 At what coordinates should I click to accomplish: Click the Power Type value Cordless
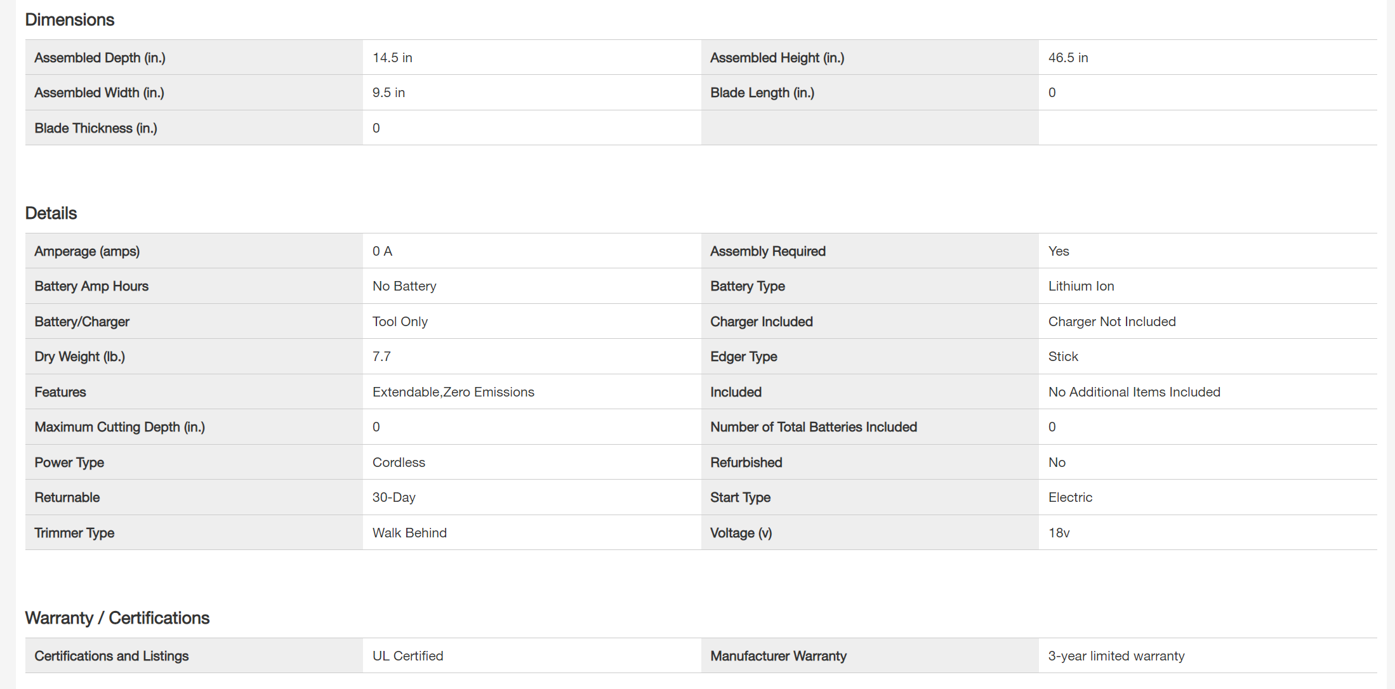point(399,463)
